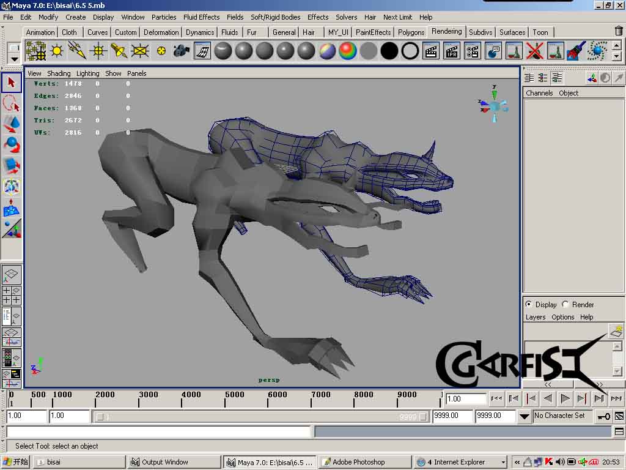
Task: Open the Options menu in the layer editor
Action: pos(562,317)
